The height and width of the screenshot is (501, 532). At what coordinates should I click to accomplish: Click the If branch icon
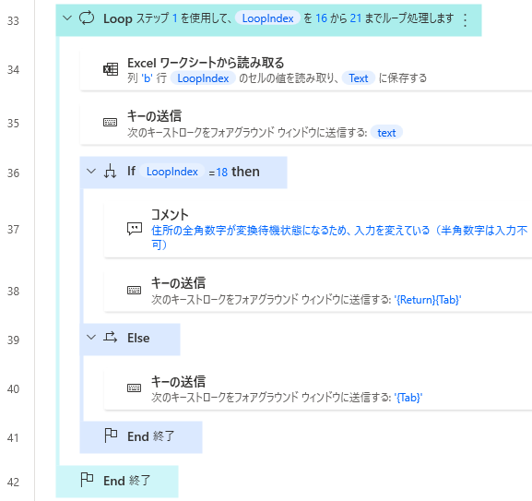111,172
